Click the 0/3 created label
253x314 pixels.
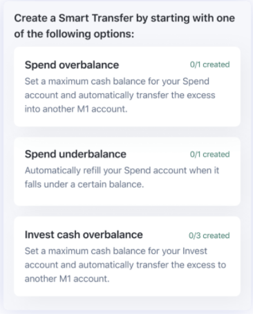pyautogui.click(x=209, y=235)
